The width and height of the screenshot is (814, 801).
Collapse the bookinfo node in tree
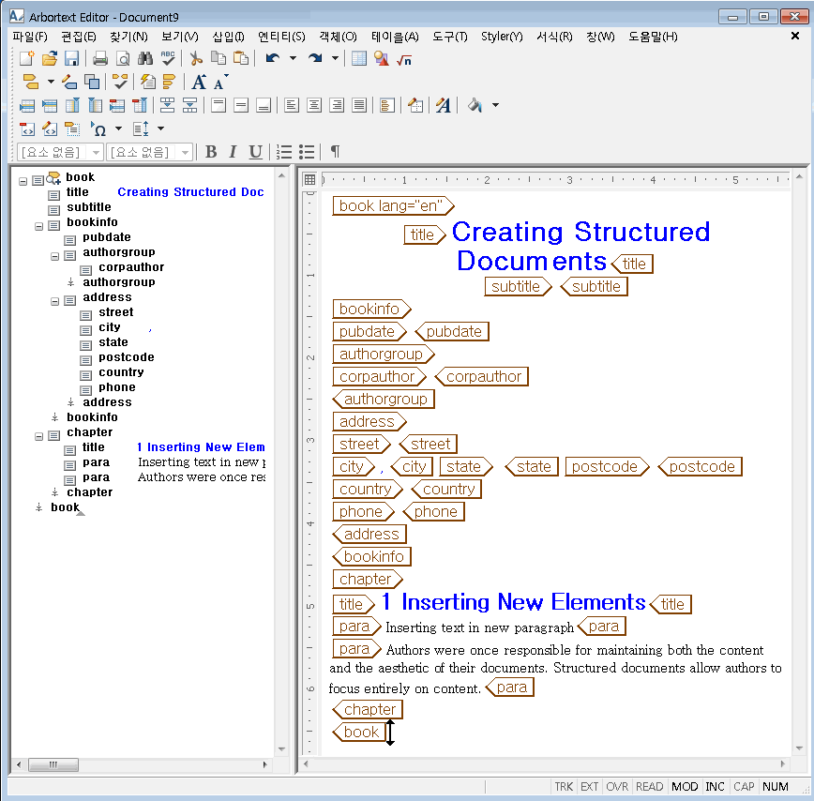(39, 226)
